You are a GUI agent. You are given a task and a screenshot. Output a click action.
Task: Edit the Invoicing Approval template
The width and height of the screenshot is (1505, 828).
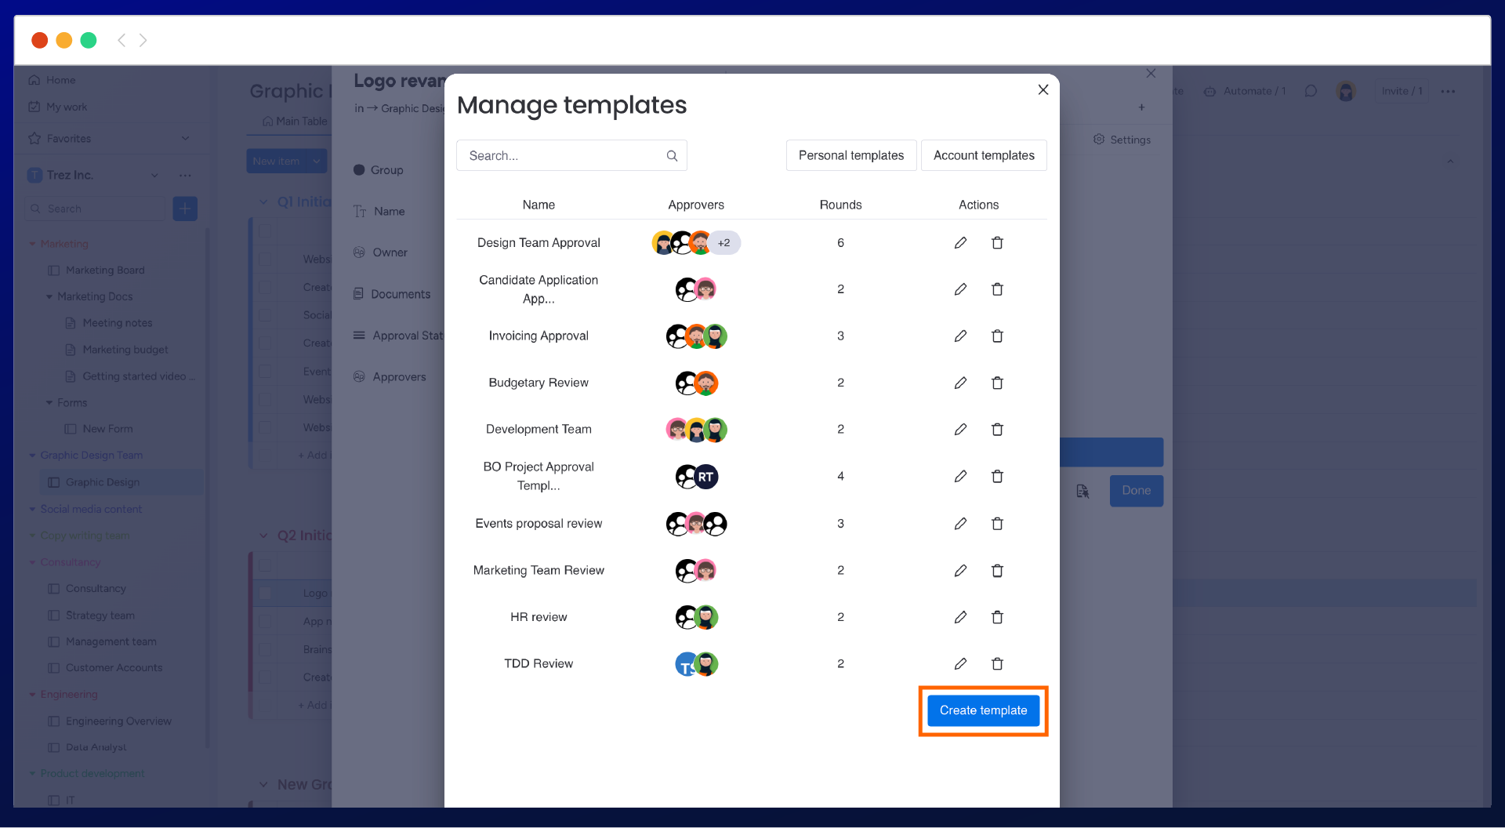click(960, 336)
